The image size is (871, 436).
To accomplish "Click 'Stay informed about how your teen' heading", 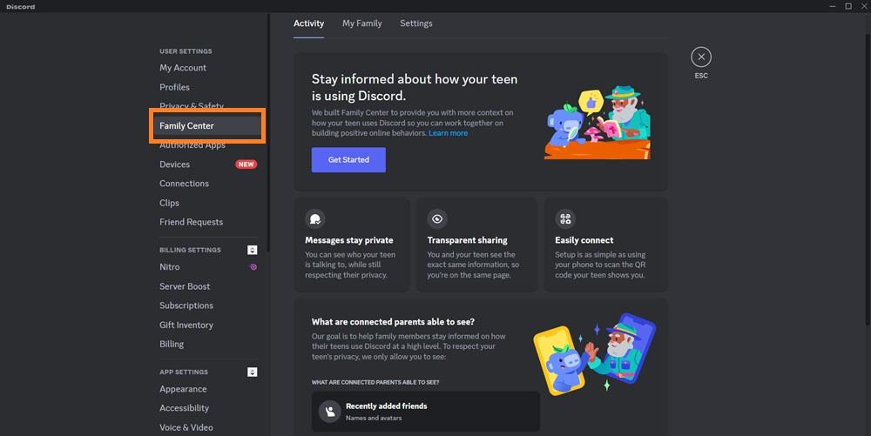I will coord(415,87).
